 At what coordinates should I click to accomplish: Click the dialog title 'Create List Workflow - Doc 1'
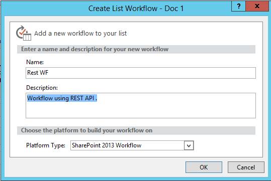[x=136, y=9]
